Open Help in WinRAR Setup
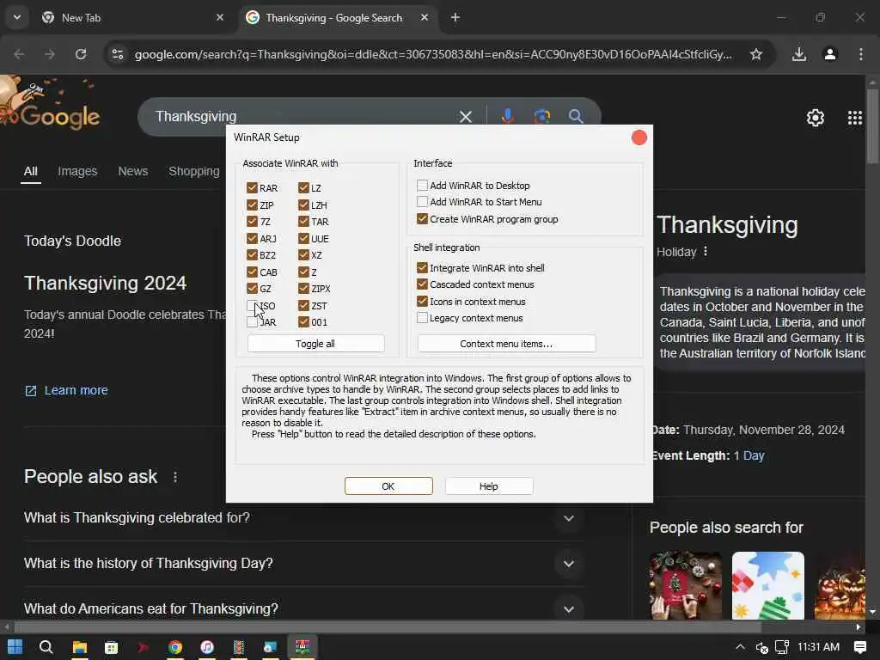This screenshot has width=880, height=660. coord(489,486)
